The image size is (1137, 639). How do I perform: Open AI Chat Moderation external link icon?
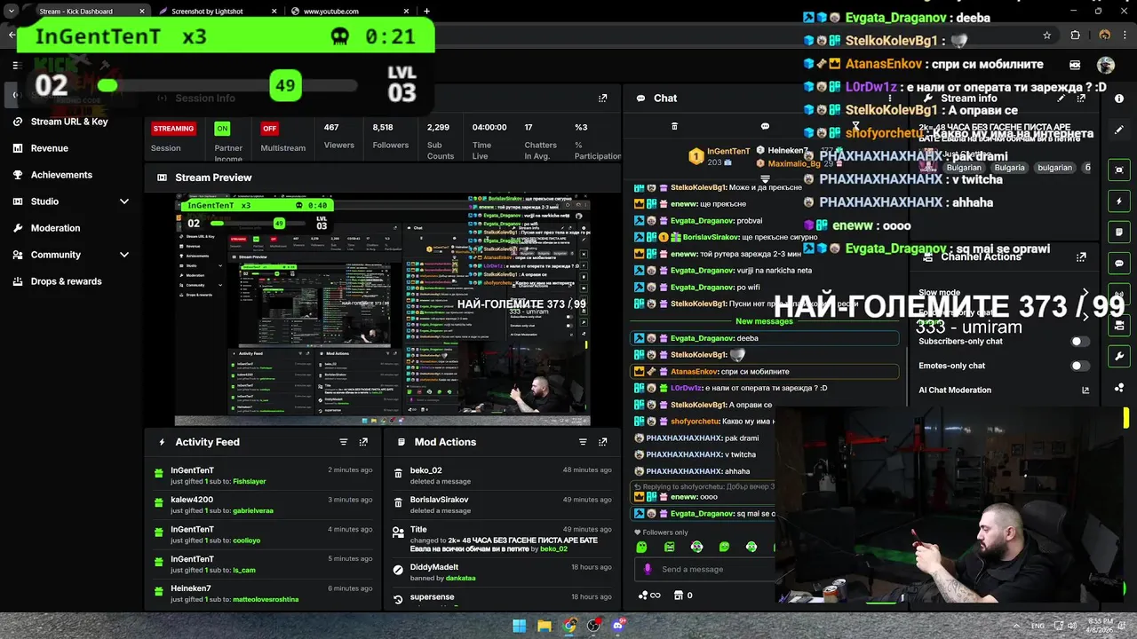tap(1085, 390)
